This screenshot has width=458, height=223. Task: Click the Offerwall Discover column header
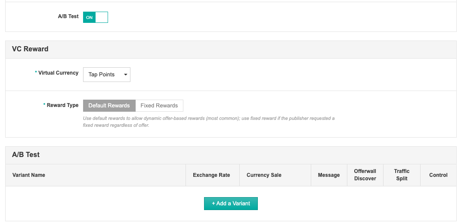[x=365, y=175]
